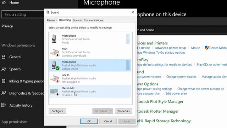This screenshot has width=227, height=128.
Task: Open device Properties button
Action: (123, 111)
